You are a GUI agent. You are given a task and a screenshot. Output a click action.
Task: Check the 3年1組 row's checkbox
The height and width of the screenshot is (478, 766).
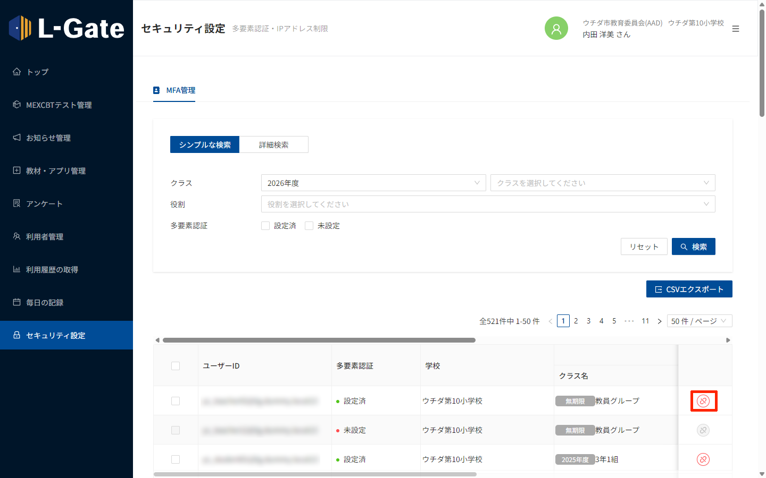pos(176,459)
